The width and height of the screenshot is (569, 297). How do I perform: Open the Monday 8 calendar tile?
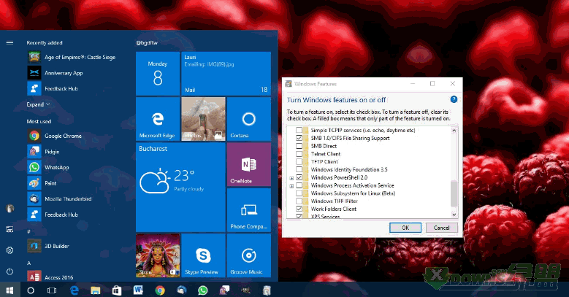tap(158, 74)
